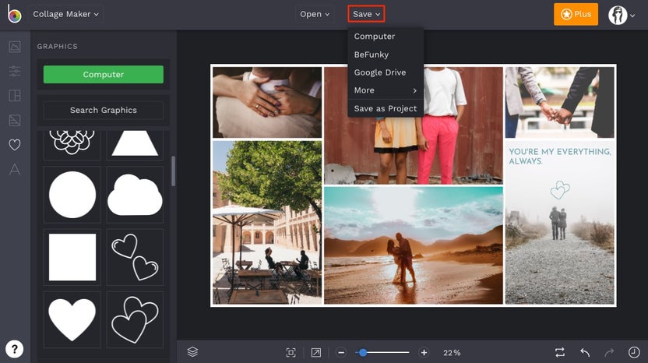
Task: Open the Layers panel icon
Action: click(x=192, y=352)
